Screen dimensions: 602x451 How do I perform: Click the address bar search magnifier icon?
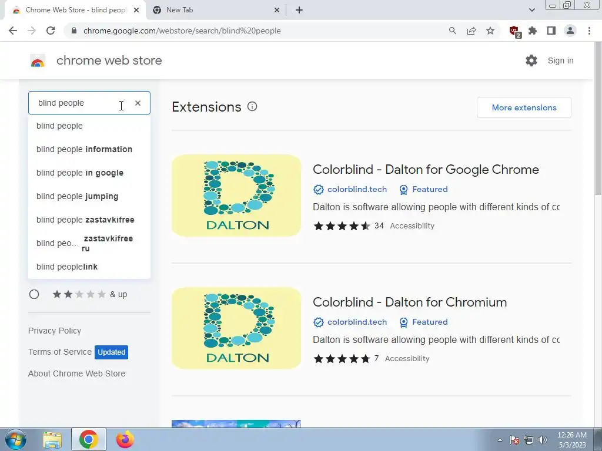pyautogui.click(x=453, y=31)
